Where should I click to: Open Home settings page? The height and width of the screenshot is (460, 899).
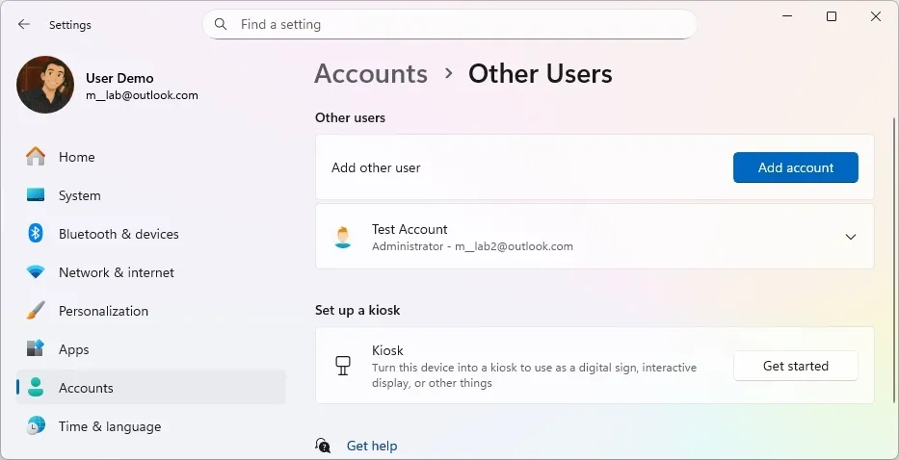pyautogui.click(x=150, y=157)
